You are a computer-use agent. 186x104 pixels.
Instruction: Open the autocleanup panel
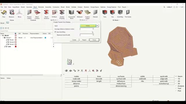point(164,83)
